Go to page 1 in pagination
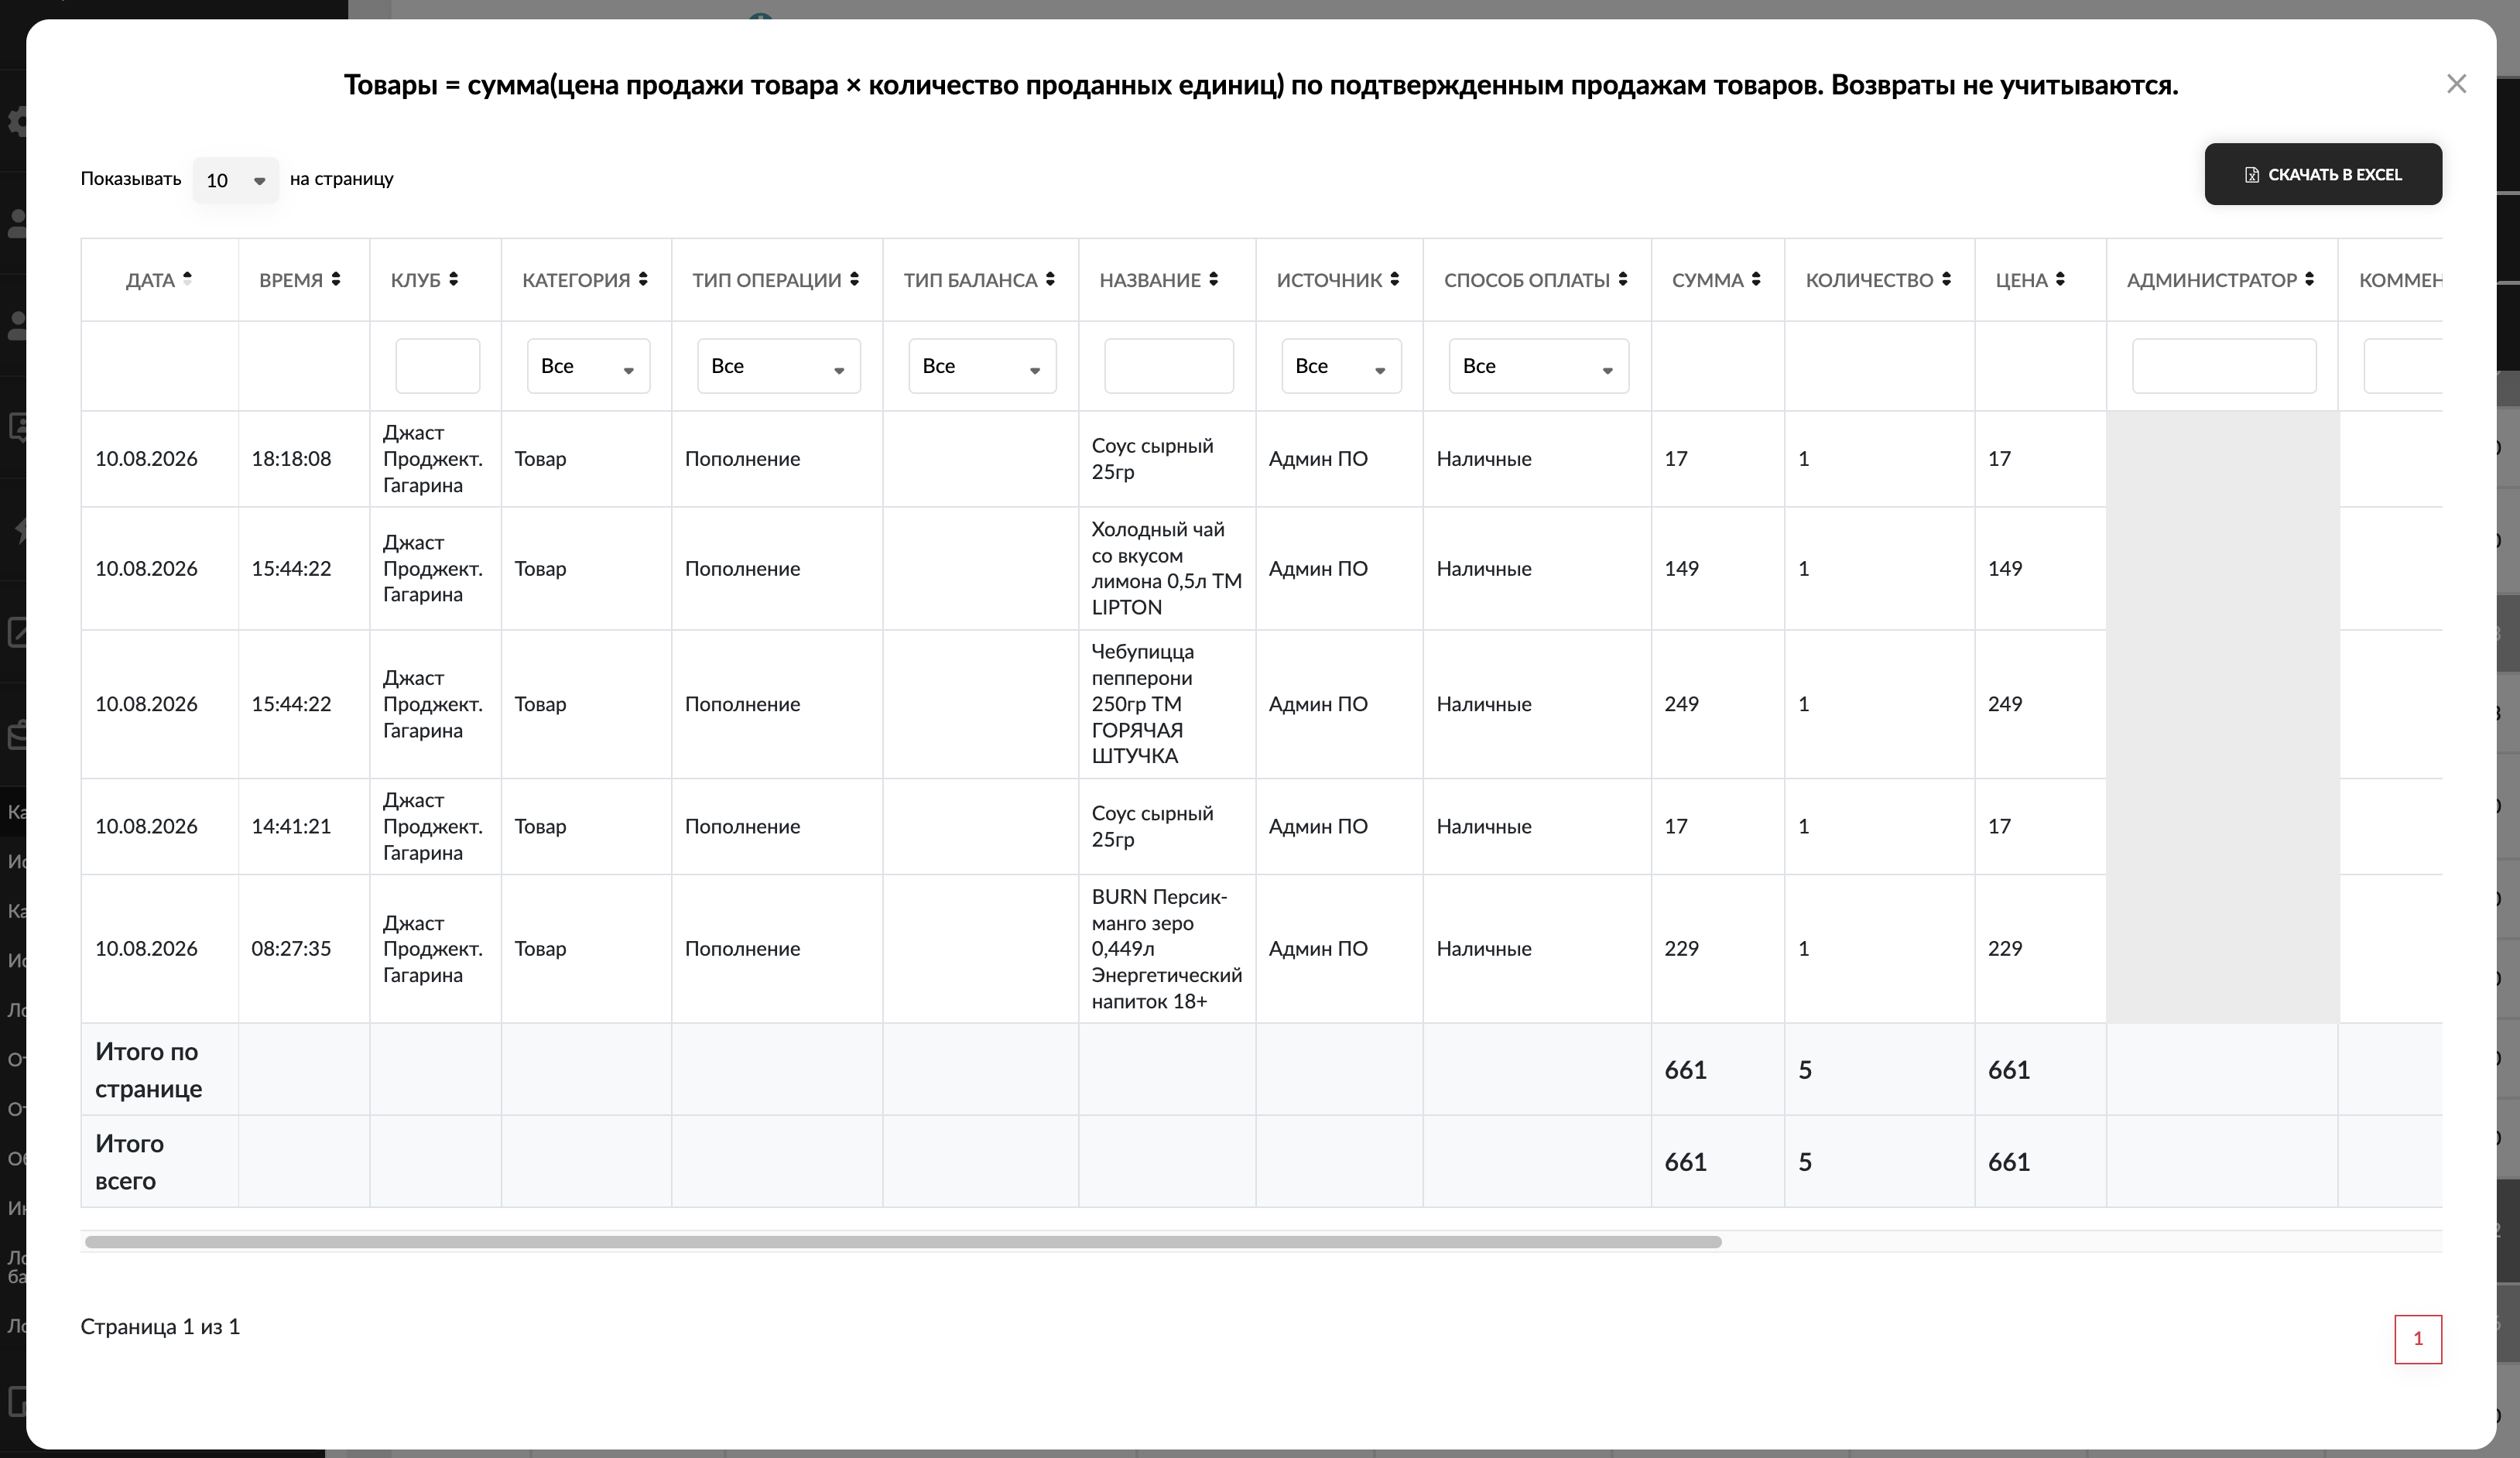Screen dimensions: 2520x1458 (2418, 1339)
